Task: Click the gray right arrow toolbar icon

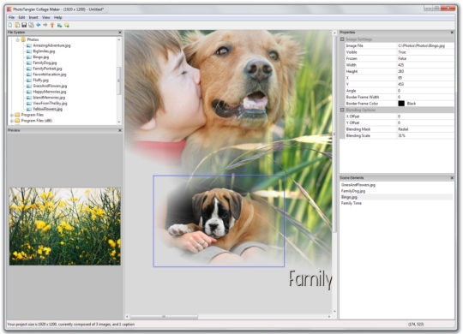Action: [x=45, y=25]
